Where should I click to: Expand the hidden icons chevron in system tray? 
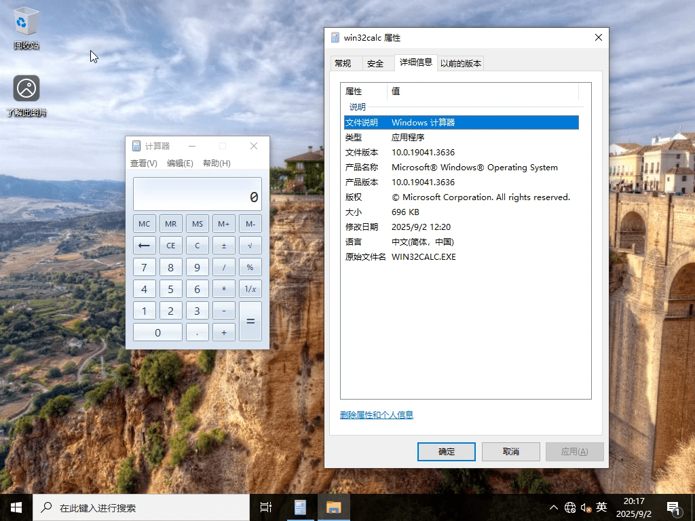(x=554, y=507)
